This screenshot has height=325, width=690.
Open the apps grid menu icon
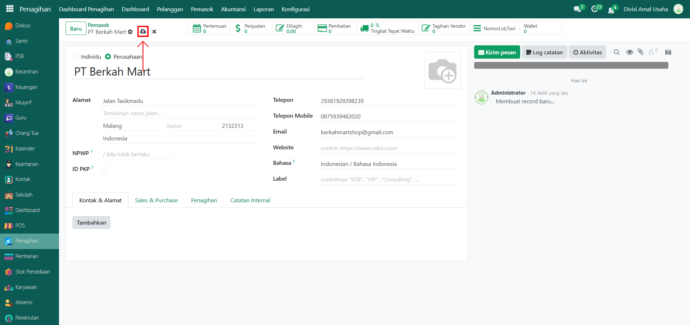tap(10, 9)
